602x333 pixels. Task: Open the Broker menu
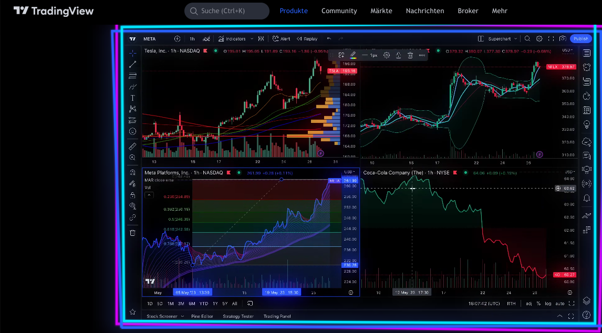[468, 11]
